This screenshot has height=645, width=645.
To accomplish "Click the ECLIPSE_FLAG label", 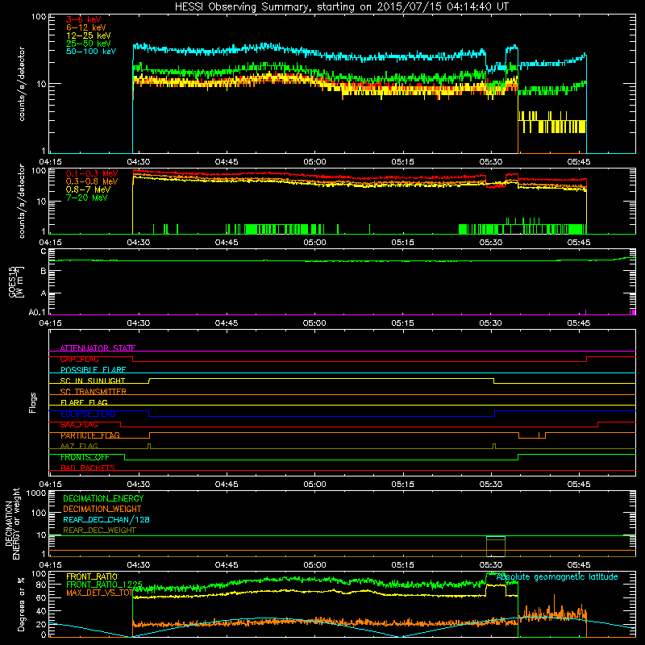I will click(x=88, y=414).
